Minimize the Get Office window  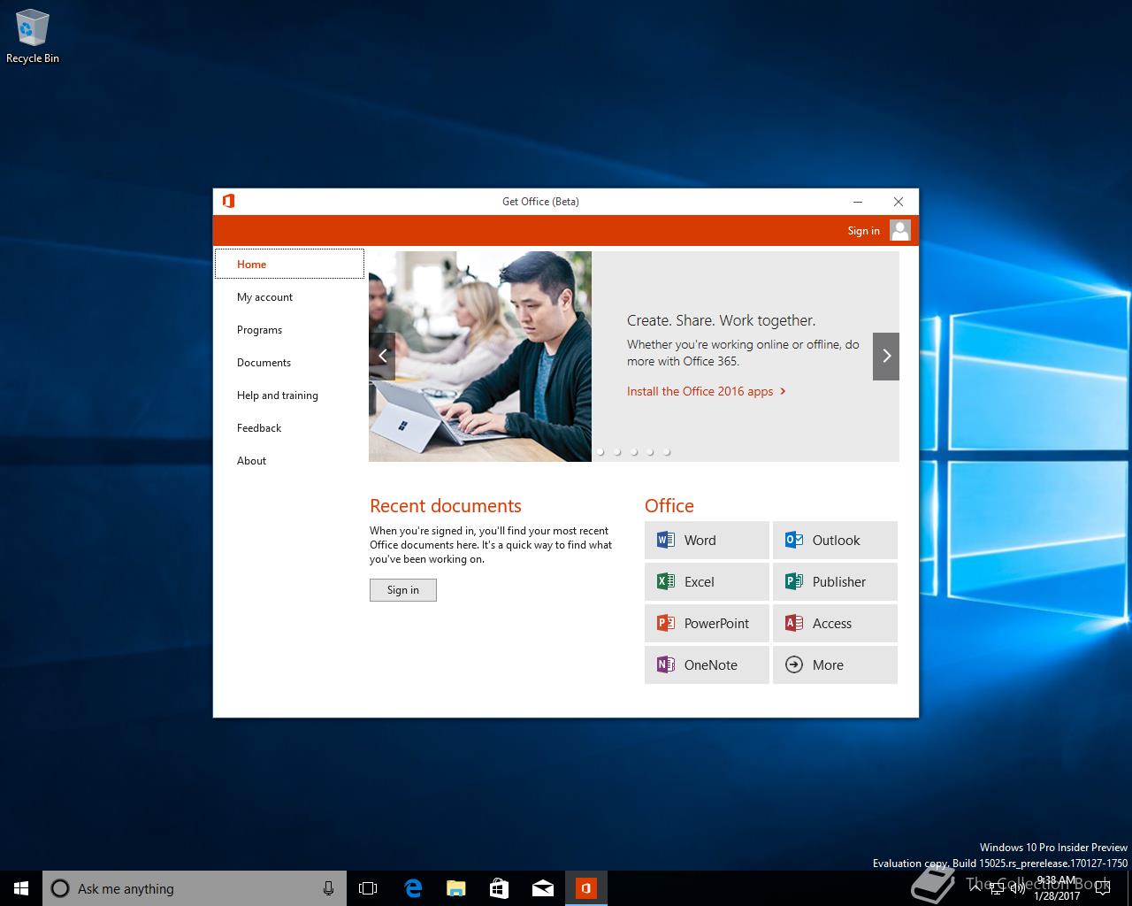pyautogui.click(x=858, y=202)
